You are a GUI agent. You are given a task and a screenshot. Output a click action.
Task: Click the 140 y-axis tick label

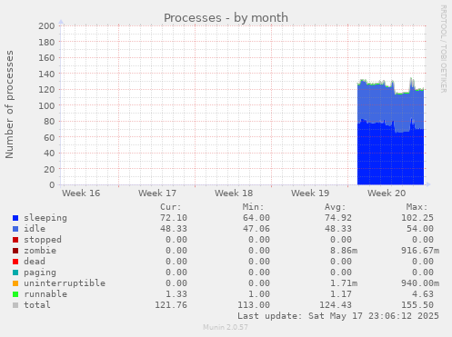pyautogui.click(x=46, y=74)
